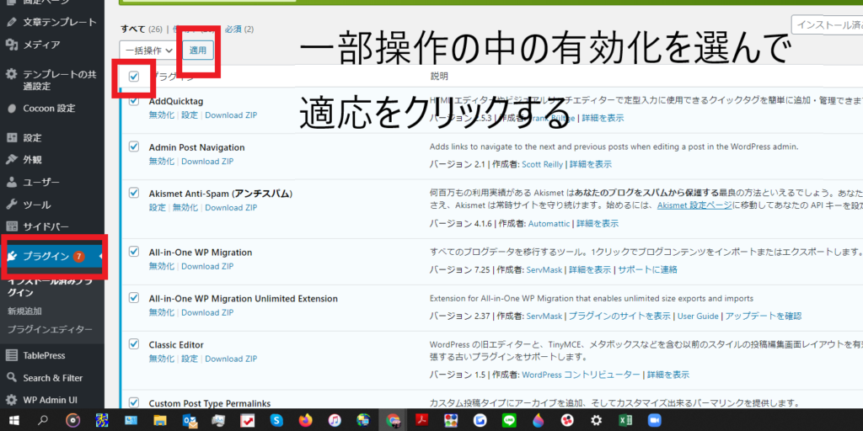Open WP Admin UI gear icon

11,400
